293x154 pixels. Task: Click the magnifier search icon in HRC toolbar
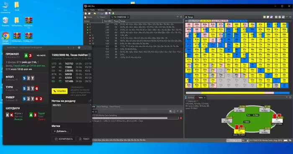[x=98, y=13]
